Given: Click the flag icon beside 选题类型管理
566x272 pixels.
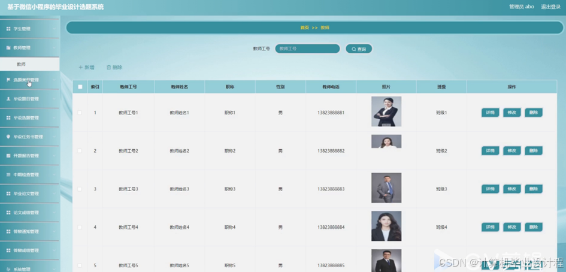Looking at the screenshot, I should click(x=8, y=80).
